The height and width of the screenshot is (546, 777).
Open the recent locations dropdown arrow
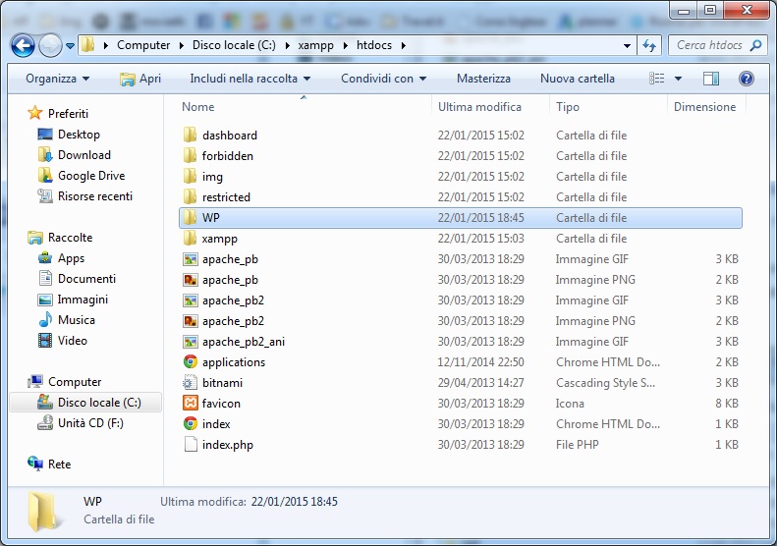pos(71,46)
